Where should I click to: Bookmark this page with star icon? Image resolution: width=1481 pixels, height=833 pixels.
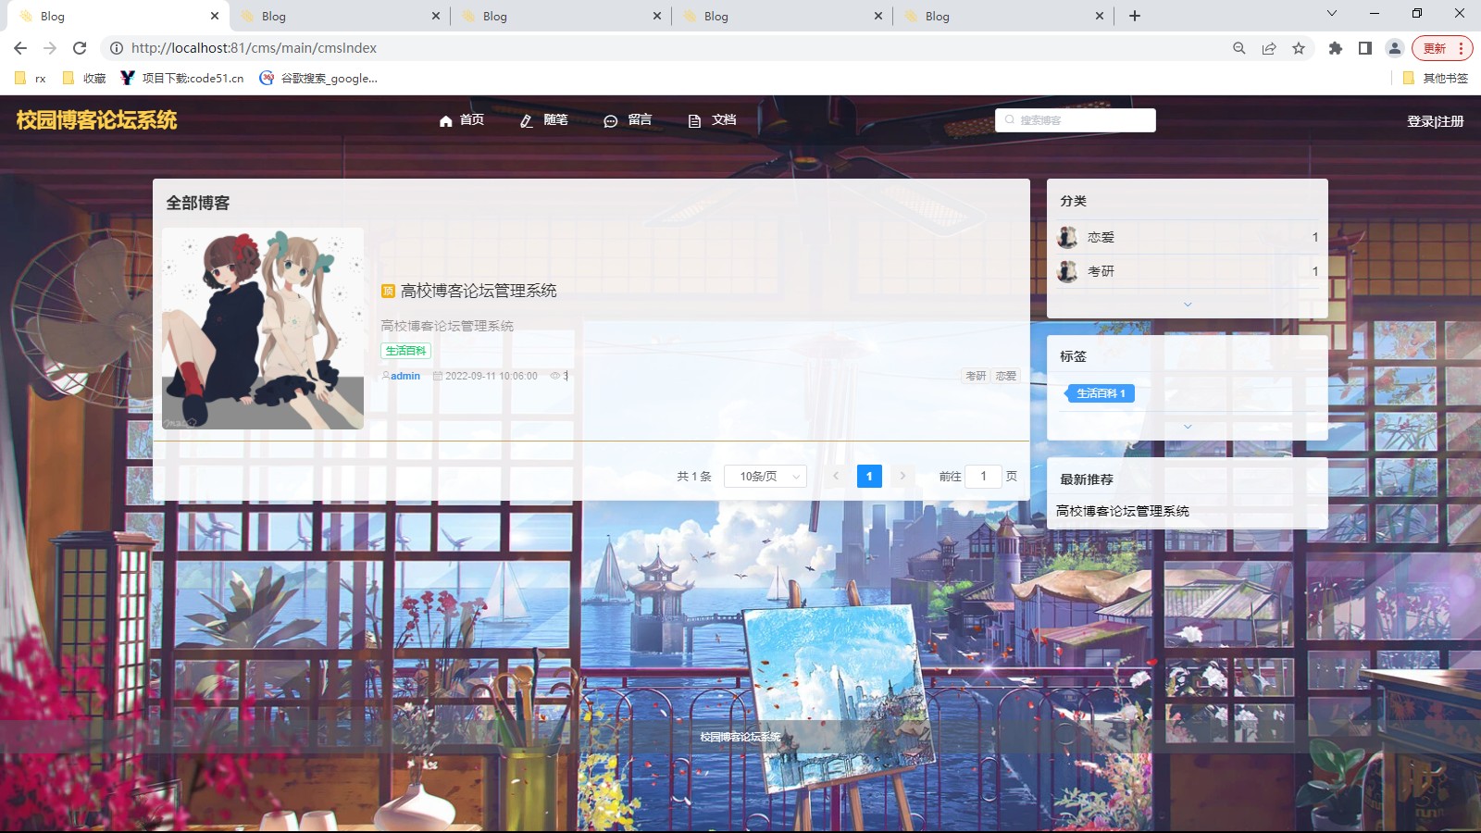tap(1299, 48)
